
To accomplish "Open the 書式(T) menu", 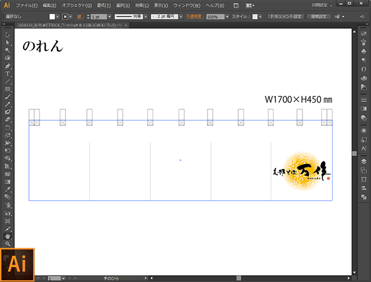I will tap(104, 5).
